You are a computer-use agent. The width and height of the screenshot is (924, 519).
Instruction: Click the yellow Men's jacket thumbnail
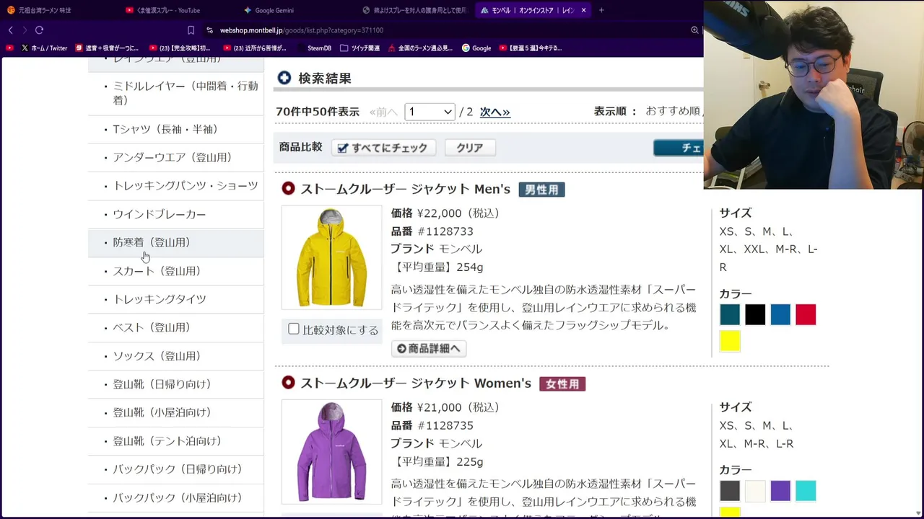pos(331,257)
